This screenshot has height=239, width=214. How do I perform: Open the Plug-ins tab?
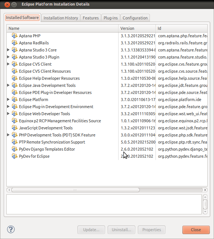[111, 18]
